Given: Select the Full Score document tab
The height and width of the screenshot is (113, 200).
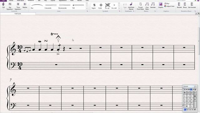Looking at the screenshot, I should pyautogui.click(x=18, y=13).
